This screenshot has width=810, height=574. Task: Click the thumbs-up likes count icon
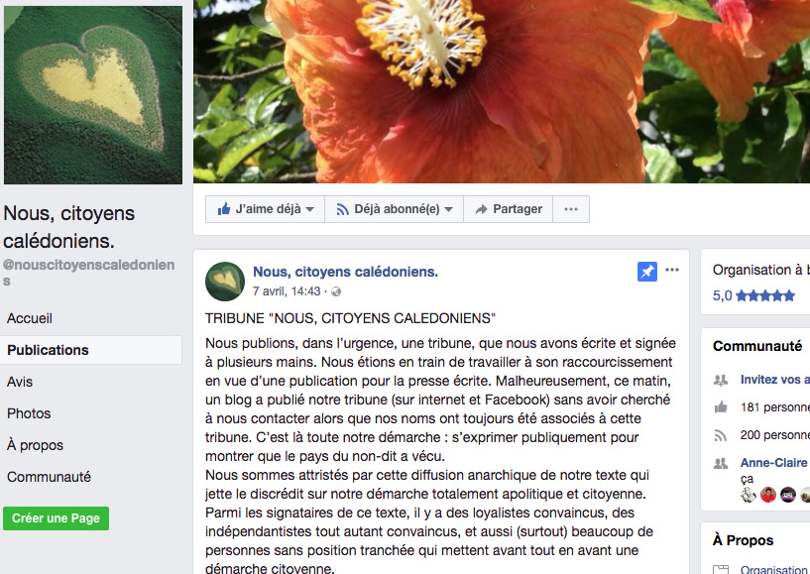coord(721,407)
